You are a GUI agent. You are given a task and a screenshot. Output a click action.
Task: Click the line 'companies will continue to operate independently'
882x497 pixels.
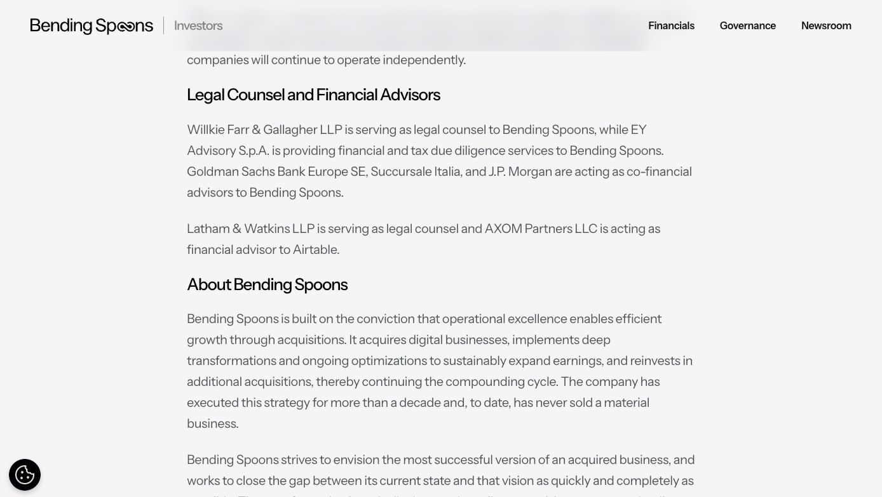pyautogui.click(x=326, y=60)
